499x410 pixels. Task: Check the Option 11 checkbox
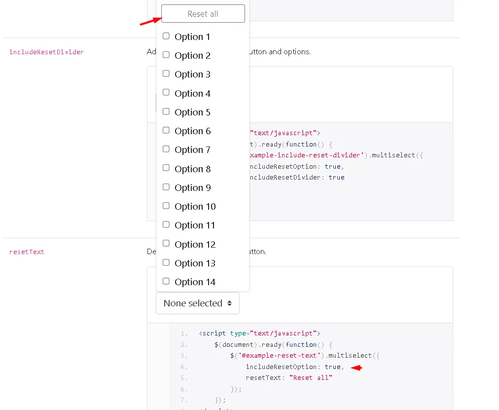coord(166,224)
